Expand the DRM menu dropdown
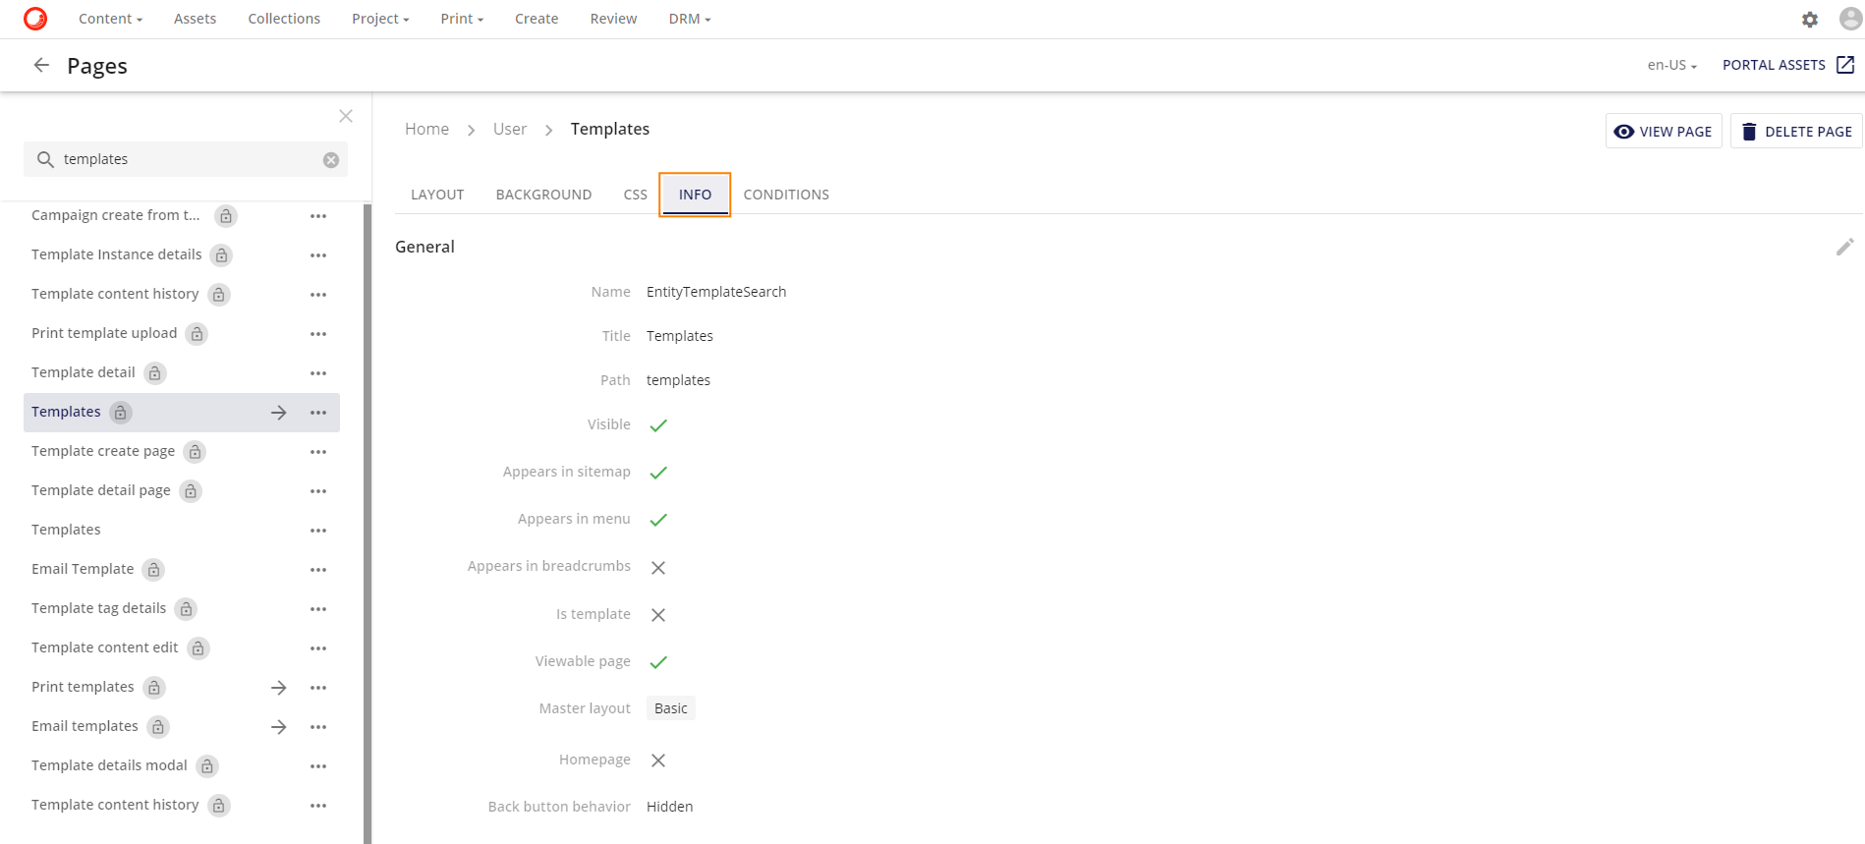This screenshot has height=844, width=1865. (x=689, y=19)
